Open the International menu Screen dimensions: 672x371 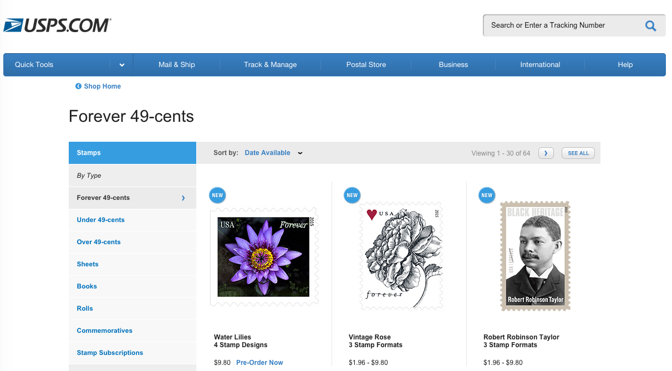point(540,65)
